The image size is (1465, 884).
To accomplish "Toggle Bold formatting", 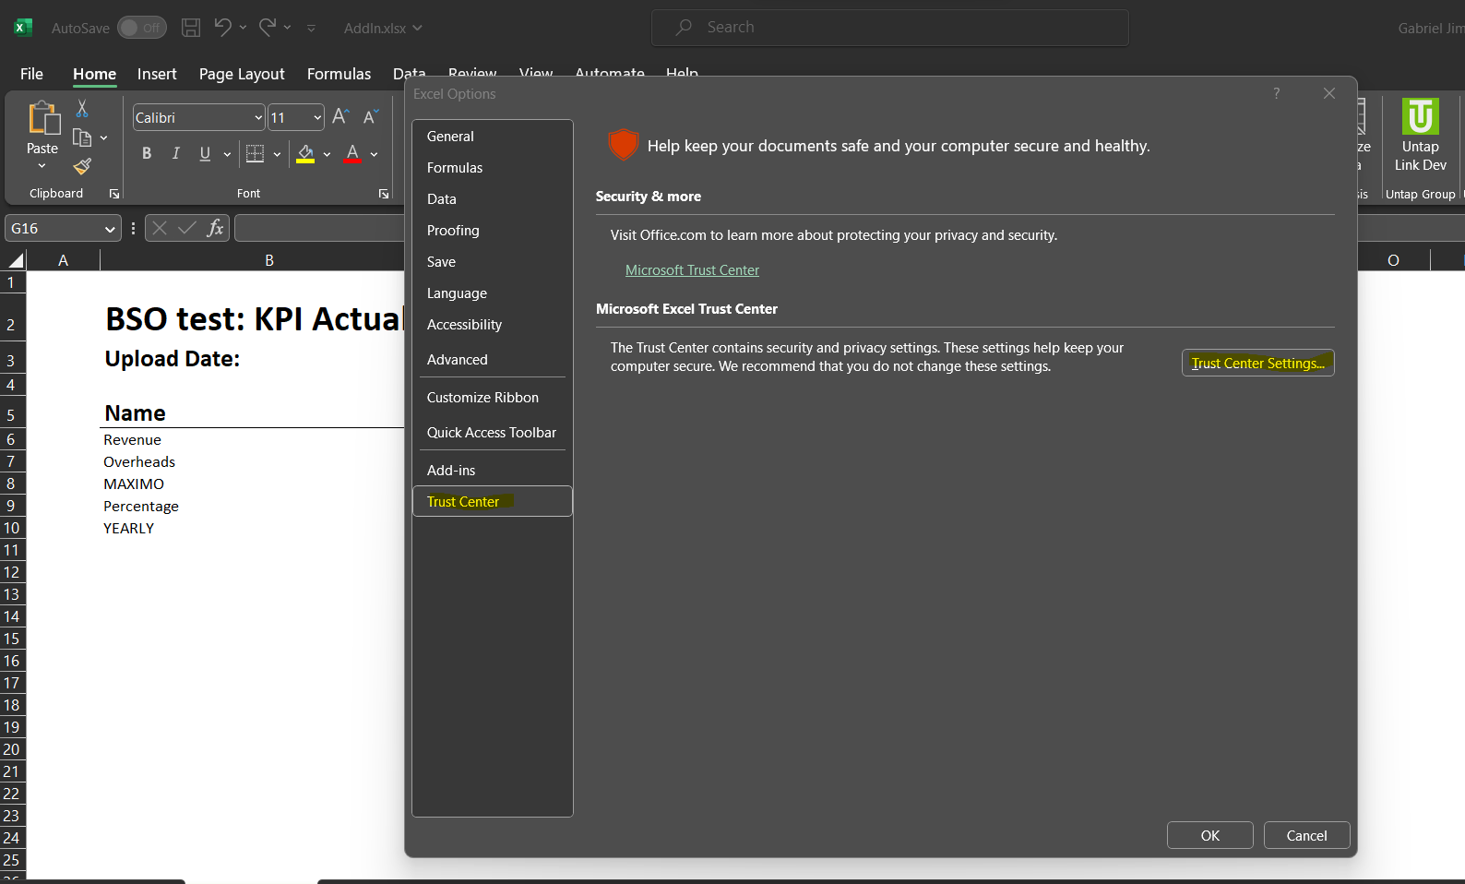I will click(147, 153).
